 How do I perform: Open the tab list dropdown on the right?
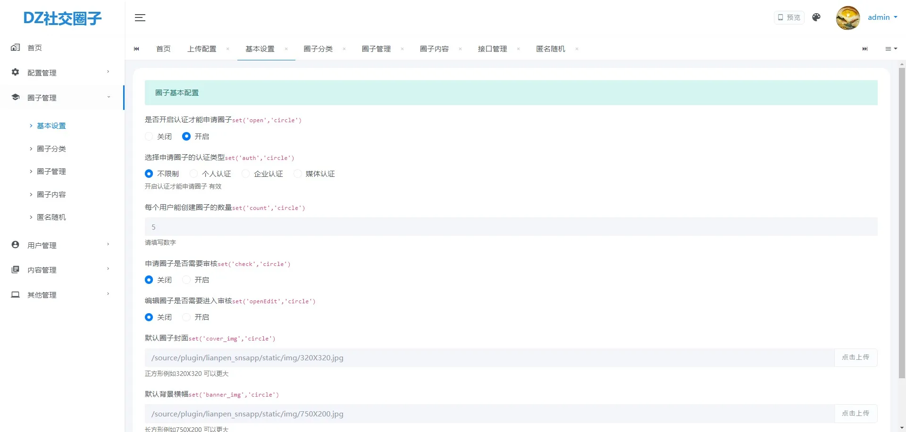(891, 49)
